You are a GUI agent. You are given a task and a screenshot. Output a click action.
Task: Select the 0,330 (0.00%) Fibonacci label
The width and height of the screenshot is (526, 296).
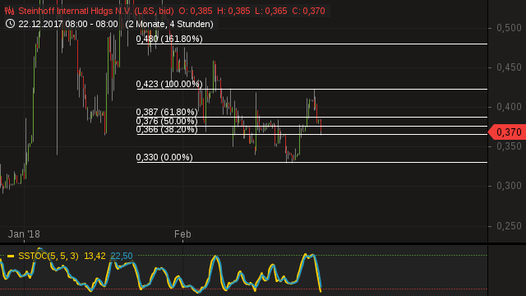pos(164,157)
